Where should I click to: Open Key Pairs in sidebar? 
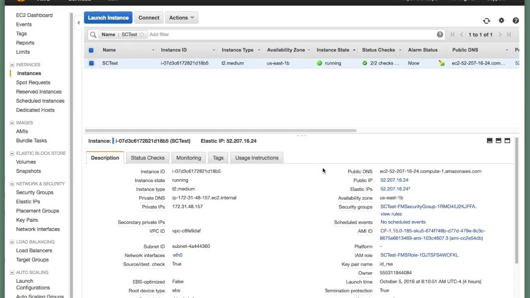pos(27,220)
